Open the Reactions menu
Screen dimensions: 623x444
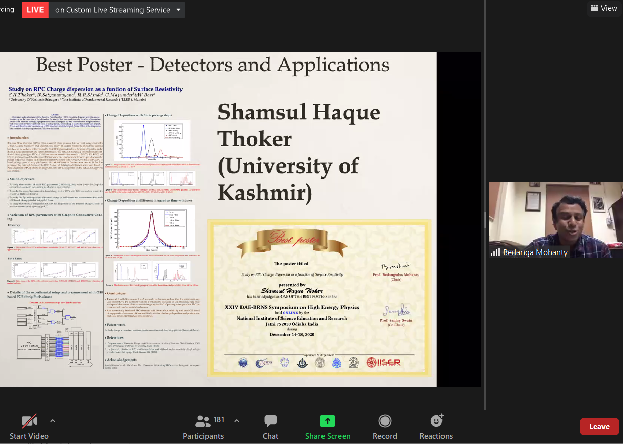[436, 428]
